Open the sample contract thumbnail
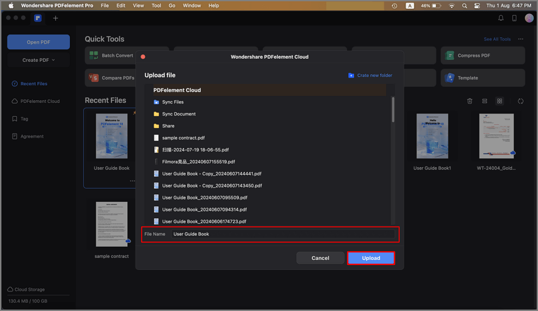The width and height of the screenshot is (538, 311). tap(112, 224)
